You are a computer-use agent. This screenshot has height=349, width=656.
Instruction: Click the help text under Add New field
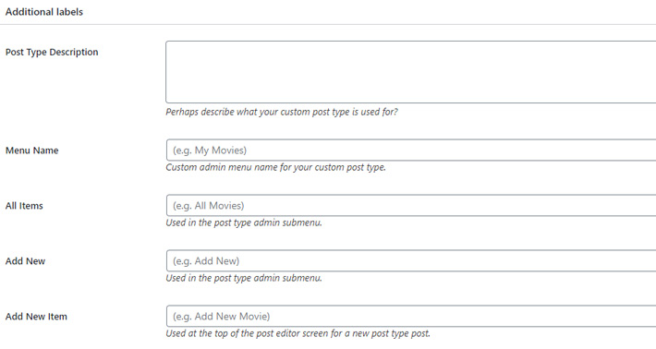point(244,278)
